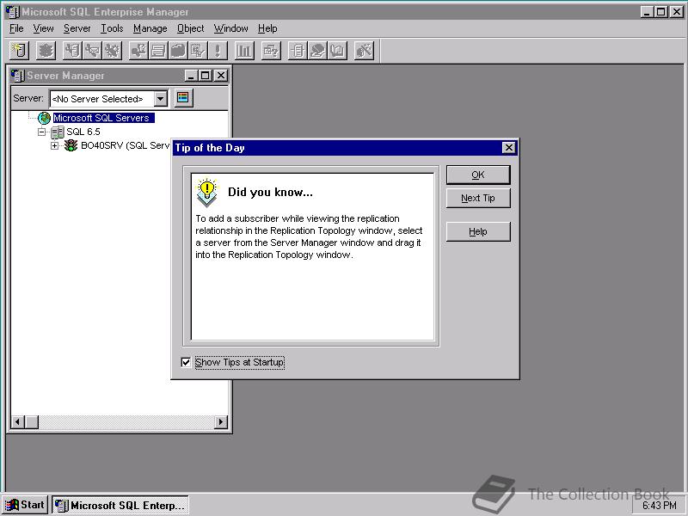Click the traffic light icon next to BO40SRV
Viewport: 688px width, 516px height.
(x=71, y=145)
